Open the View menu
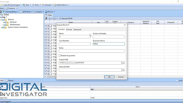The width and height of the screenshot is (183, 103). pyautogui.click(x=27, y=5)
